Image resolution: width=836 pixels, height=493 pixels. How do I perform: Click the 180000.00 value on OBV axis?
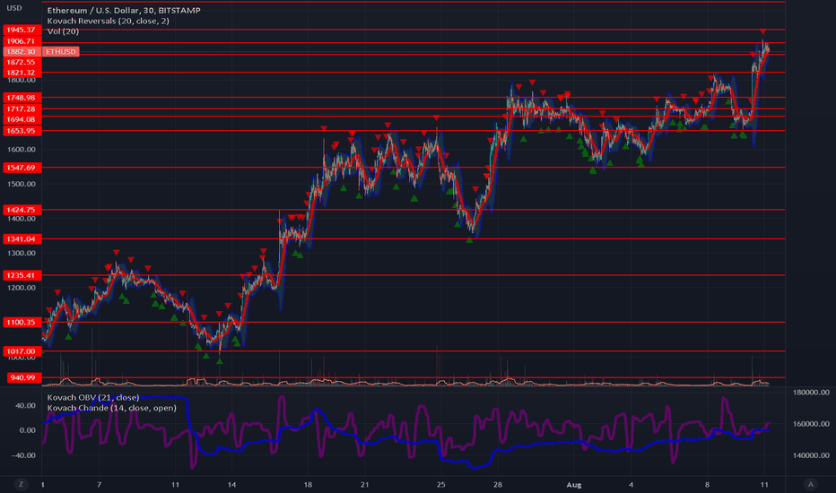pos(811,393)
